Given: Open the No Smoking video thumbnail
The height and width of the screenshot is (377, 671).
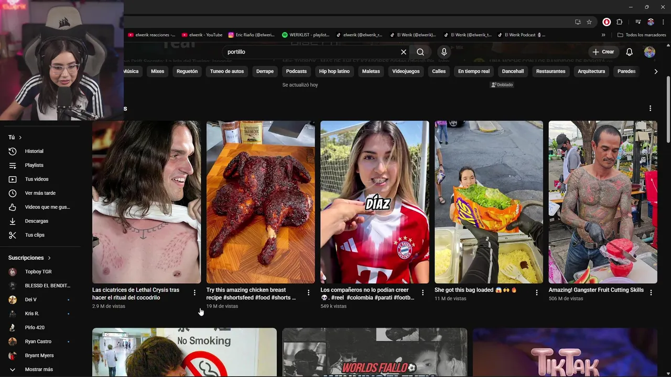Looking at the screenshot, I should (185, 352).
